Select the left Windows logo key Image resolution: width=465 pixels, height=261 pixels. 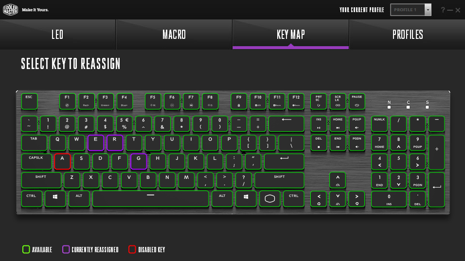(55, 199)
